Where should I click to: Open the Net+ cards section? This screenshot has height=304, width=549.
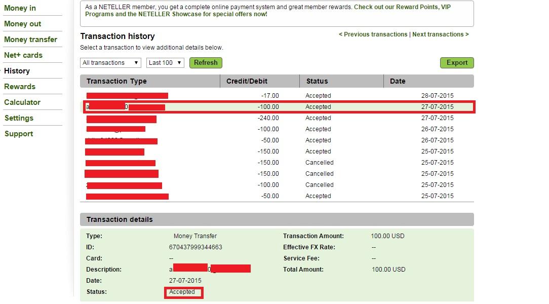pos(23,55)
